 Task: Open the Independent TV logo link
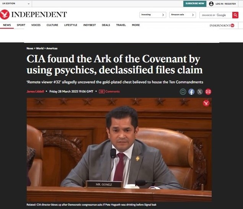[222, 25]
